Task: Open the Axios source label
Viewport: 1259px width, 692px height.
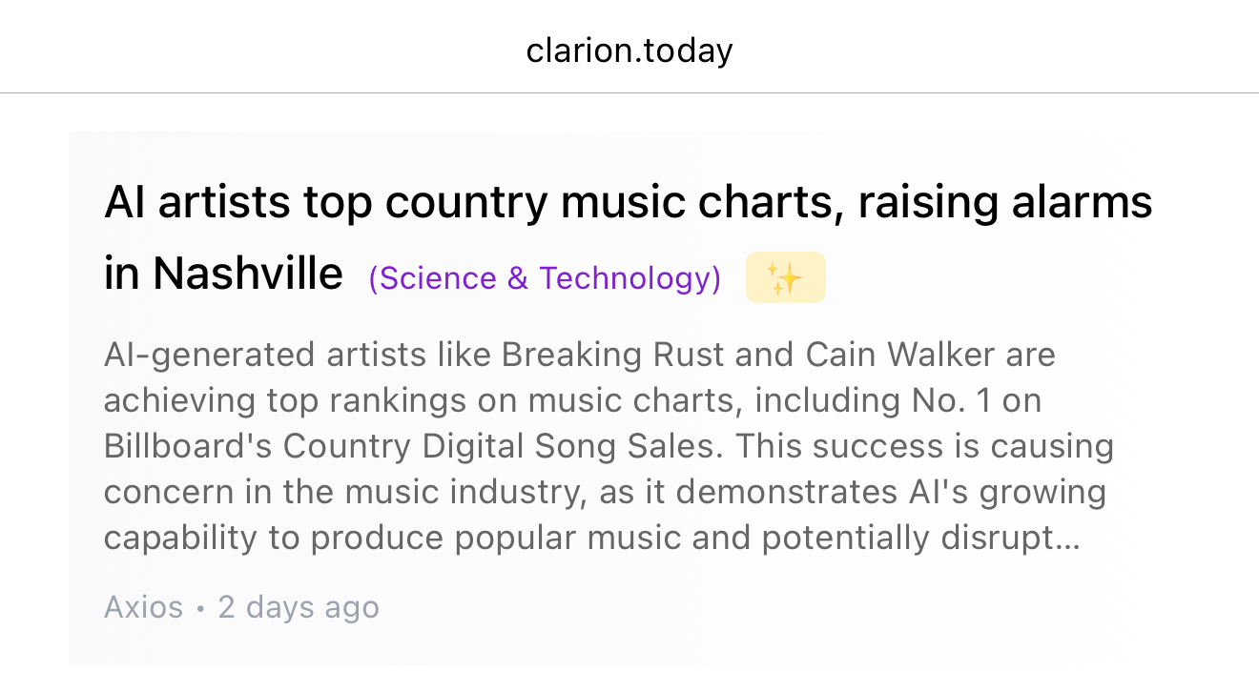Action: coord(143,607)
